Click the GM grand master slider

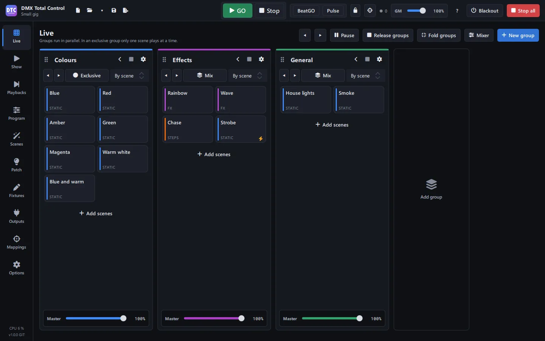416,11
